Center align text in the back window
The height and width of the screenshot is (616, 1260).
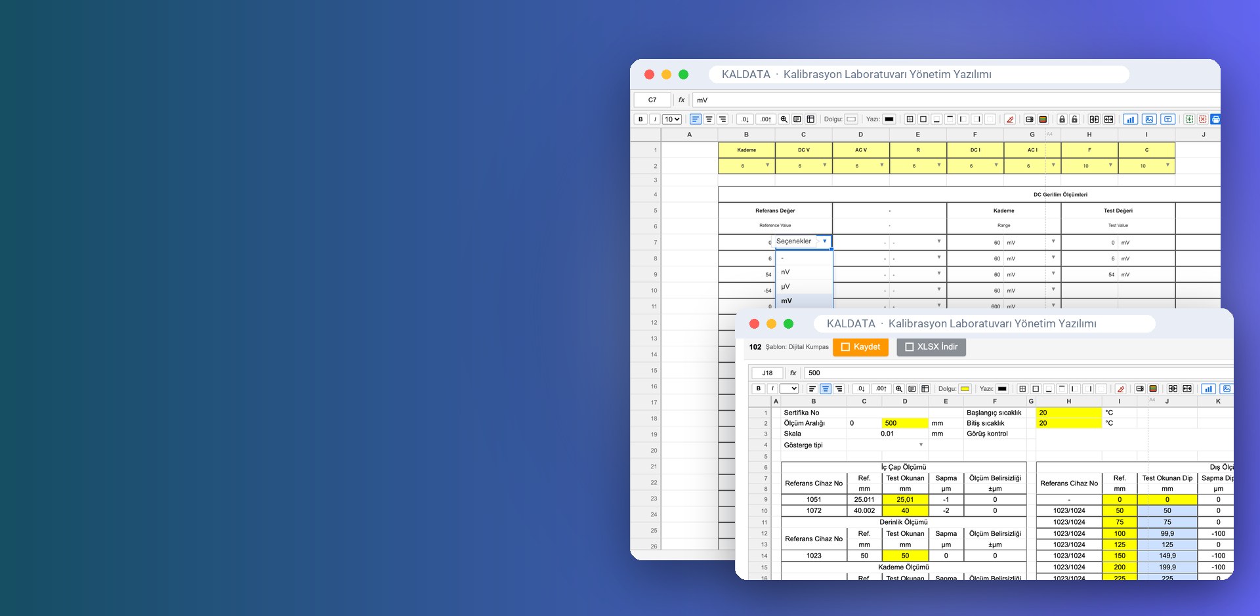click(x=709, y=119)
